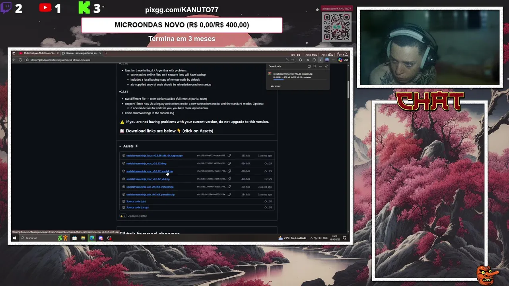
Task: Open the browser profile avatar
Action: click(x=327, y=60)
